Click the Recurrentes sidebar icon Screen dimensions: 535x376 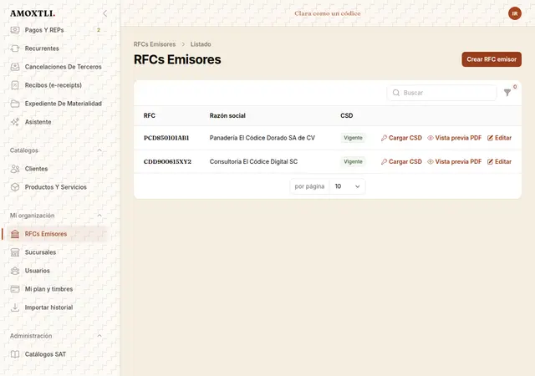[15, 48]
